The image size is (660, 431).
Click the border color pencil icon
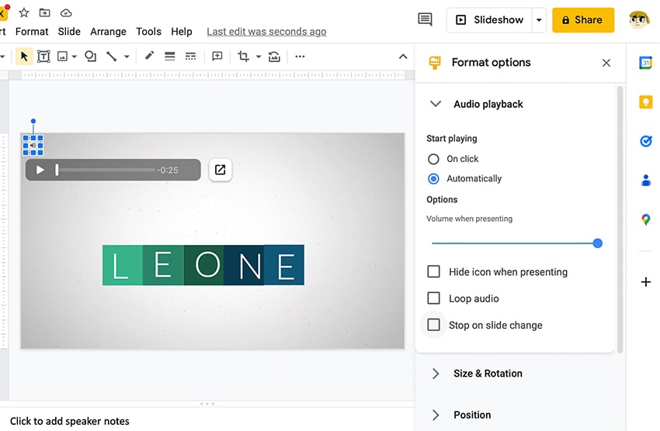(x=149, y=57)
